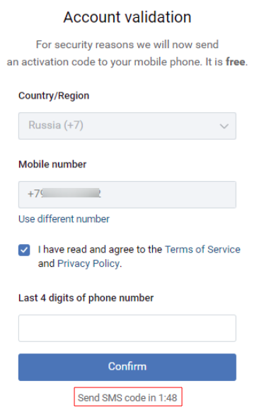Viewport: 257px width, 413px height.
Task: Open the Privacy Policy link
Action: tap(88, 263)
